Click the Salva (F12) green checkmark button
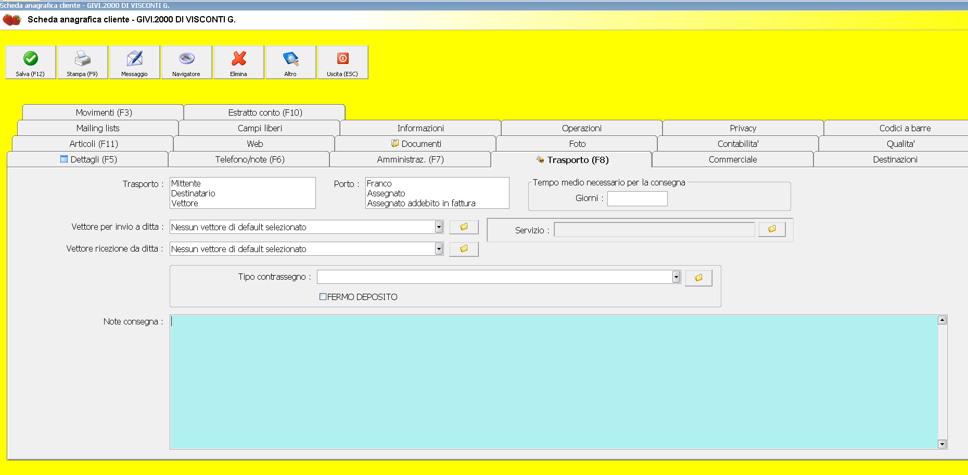The width and height of the screenshot is (968, 475). (31, 63)
